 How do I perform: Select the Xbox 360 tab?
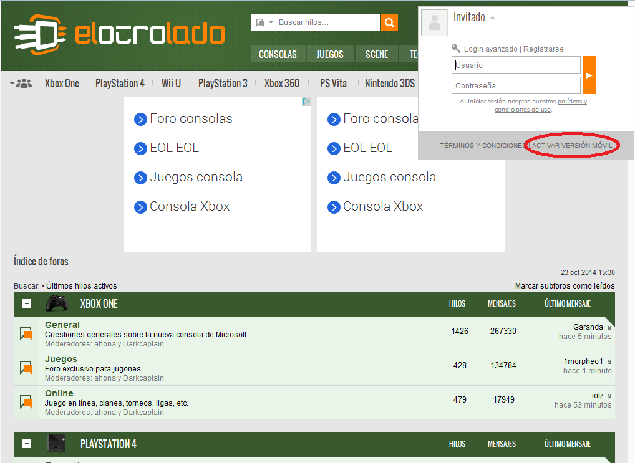pyautogui.click(x=282, y=84)
